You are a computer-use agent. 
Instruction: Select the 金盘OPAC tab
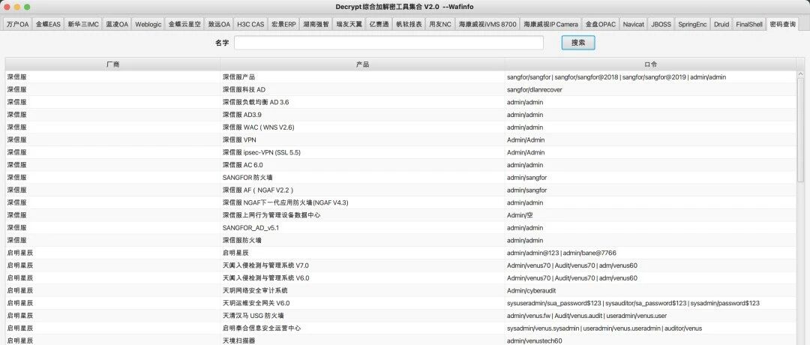[x=600, y=24]
